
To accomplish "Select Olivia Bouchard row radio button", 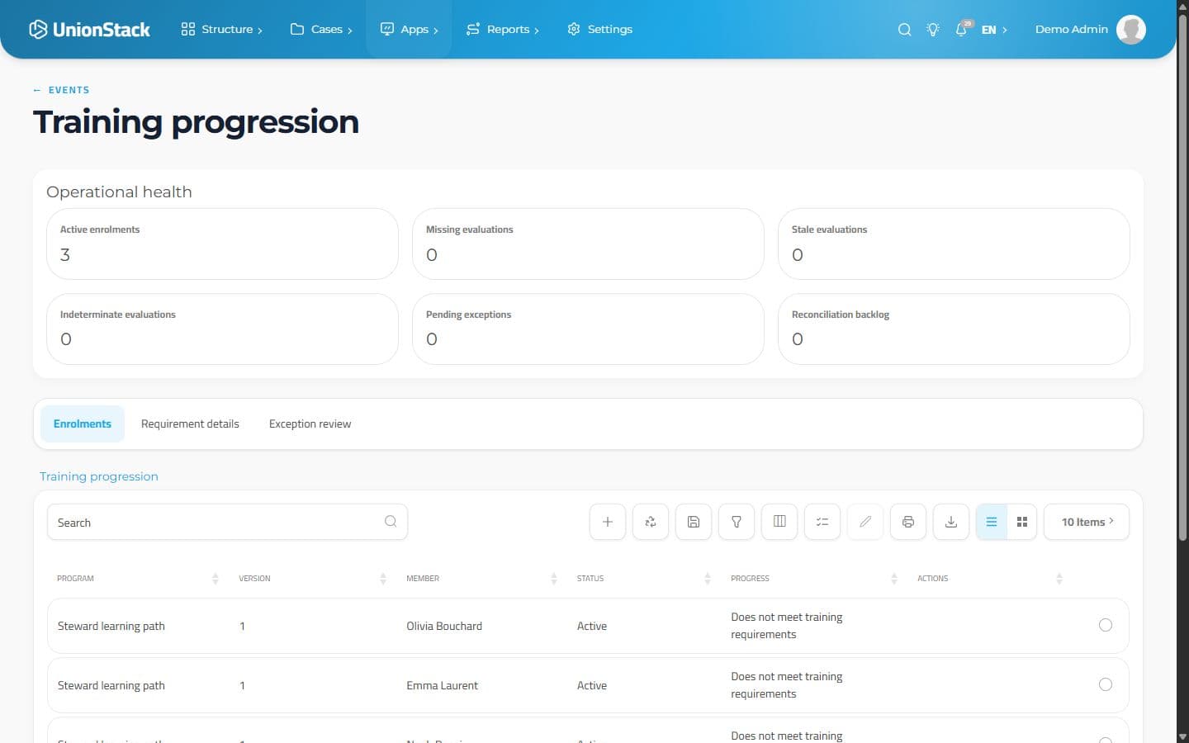I will coord(1106,625).
